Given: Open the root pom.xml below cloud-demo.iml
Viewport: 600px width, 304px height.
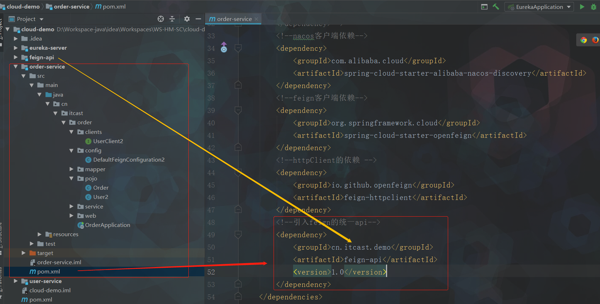Looking at the screenshot, I should [x=41, y=299].
